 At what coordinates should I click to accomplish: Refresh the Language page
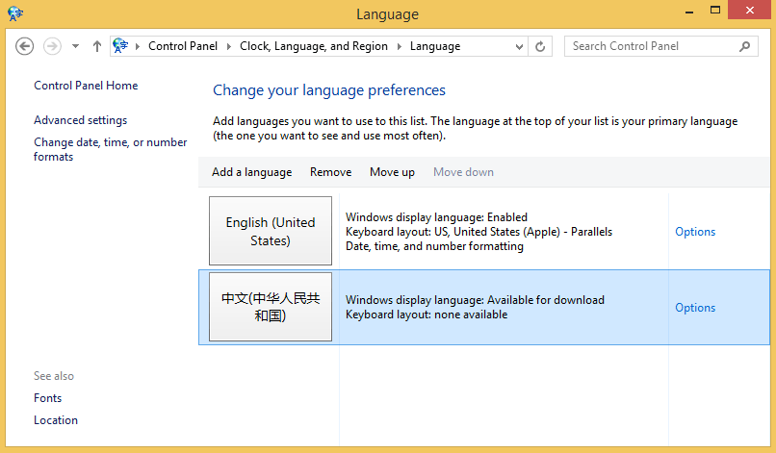click(540, 46)
